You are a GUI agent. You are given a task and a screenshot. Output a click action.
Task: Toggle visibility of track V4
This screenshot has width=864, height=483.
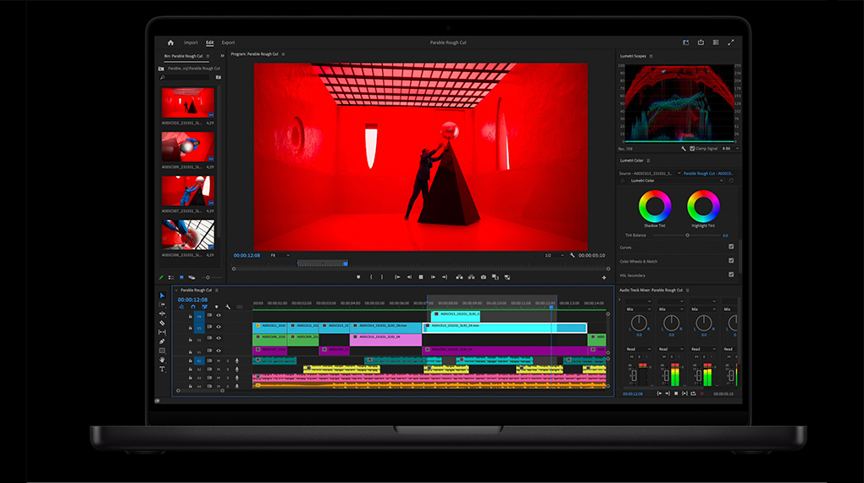point(218,315)
